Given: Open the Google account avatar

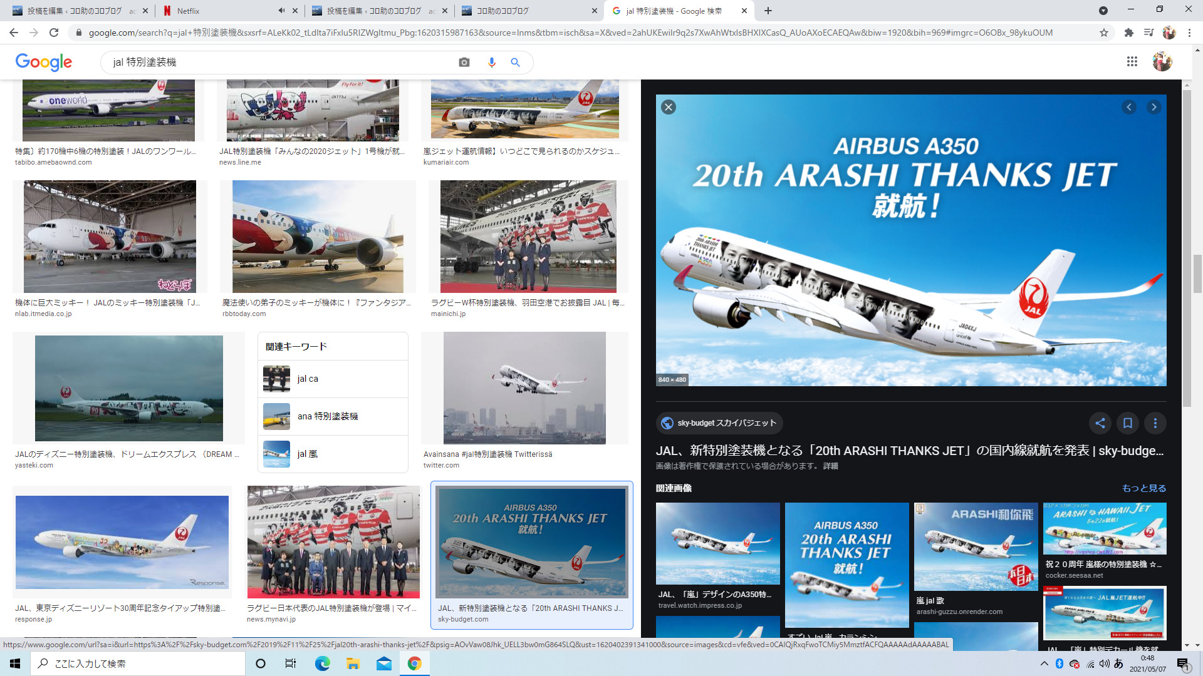Looking at the screenshot, I should coord(1162,61).
